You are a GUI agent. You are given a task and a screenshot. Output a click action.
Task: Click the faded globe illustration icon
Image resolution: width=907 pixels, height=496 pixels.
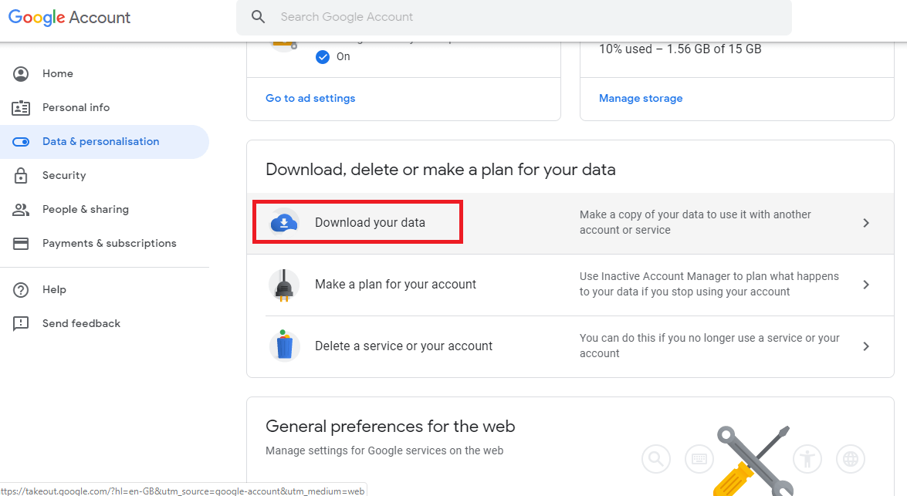pyautogui.click(x=851, y=460)
